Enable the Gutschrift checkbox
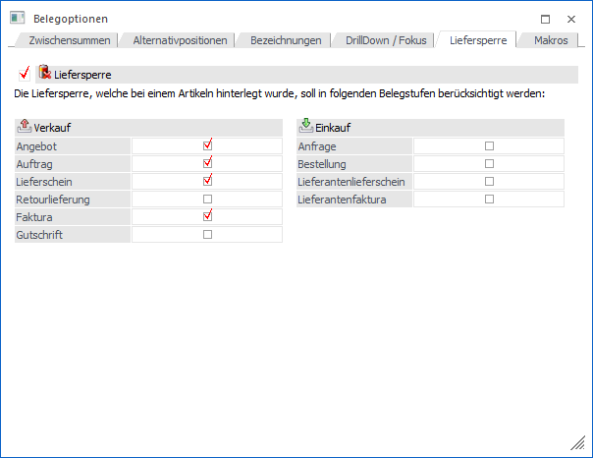 (207, 235)
